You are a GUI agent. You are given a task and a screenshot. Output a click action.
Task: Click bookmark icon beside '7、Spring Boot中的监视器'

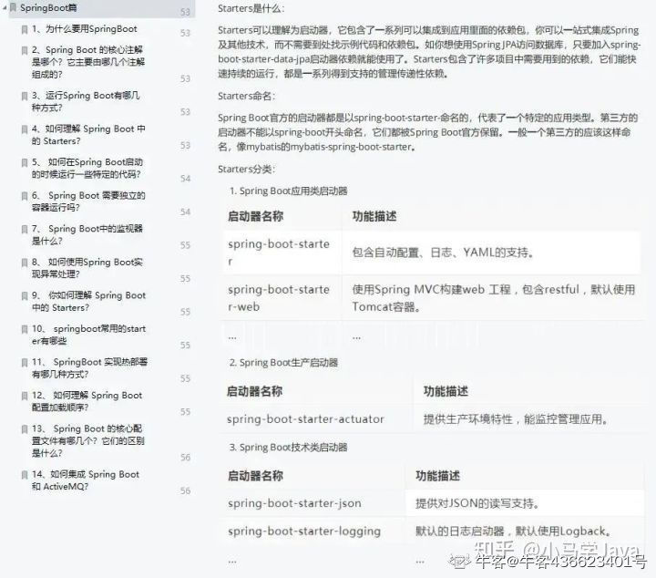tap(25, 229)
